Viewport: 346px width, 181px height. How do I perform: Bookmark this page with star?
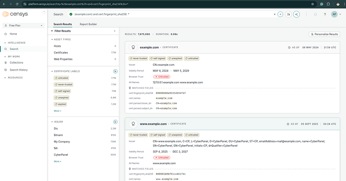click(312, 4)
